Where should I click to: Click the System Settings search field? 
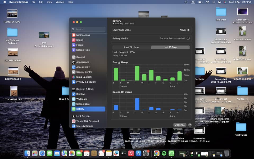tap(88, 29)
